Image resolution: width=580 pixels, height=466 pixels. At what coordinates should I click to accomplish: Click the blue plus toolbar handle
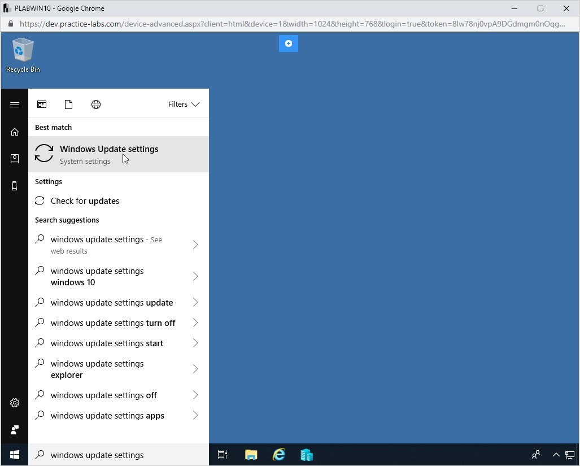tap(289, 43)
